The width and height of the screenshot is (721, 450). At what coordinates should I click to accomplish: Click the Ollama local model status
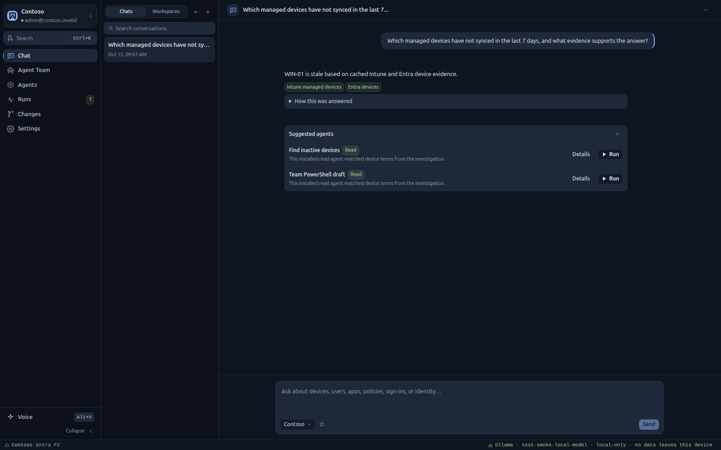pyautogui.click(x=600, y=445)
